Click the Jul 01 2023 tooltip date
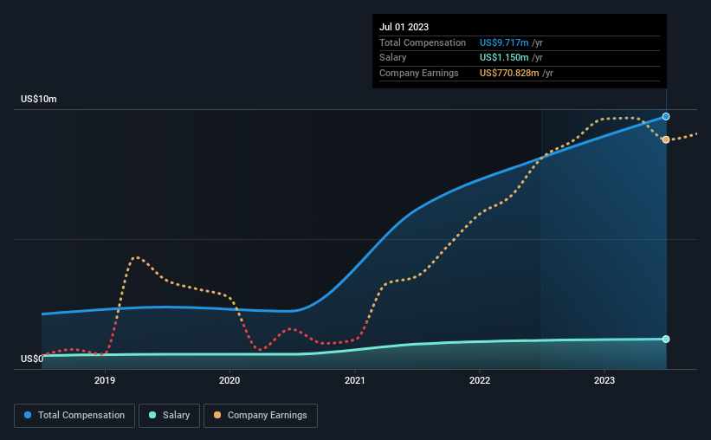This screenshot has width=711, height=440. [x=404, y=27]
